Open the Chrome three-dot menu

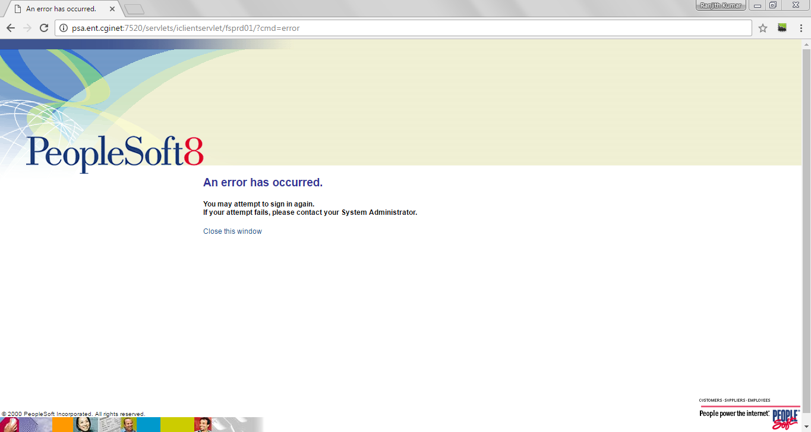click(801, 28)
